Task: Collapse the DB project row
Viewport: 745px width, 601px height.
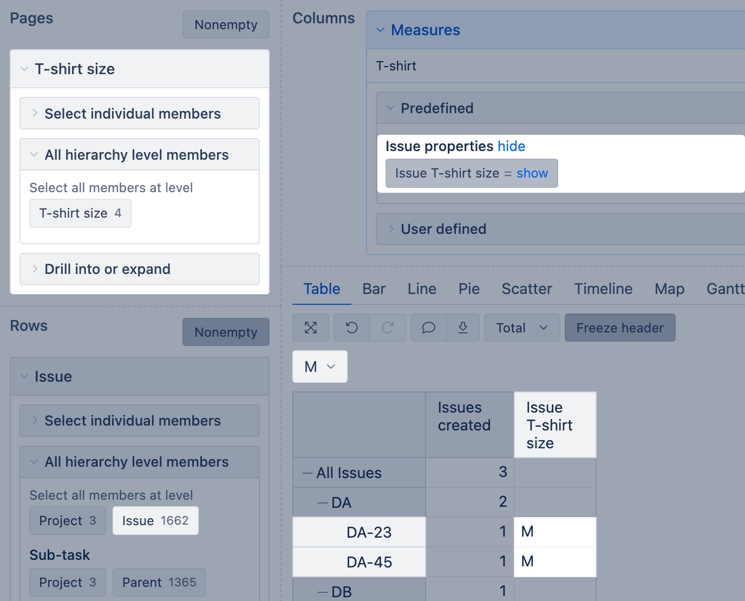Action: [323, 592]
